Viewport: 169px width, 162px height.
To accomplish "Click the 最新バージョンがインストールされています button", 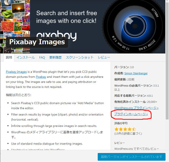I will (x=132, y=157).
